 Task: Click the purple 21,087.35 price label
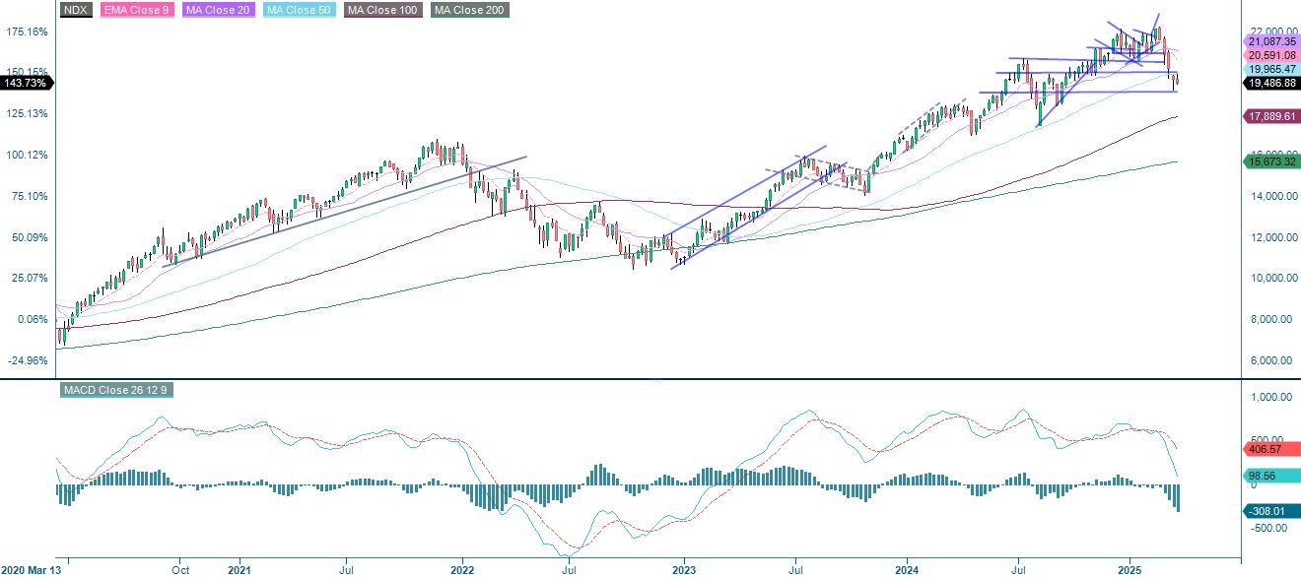coord(1269,43)
